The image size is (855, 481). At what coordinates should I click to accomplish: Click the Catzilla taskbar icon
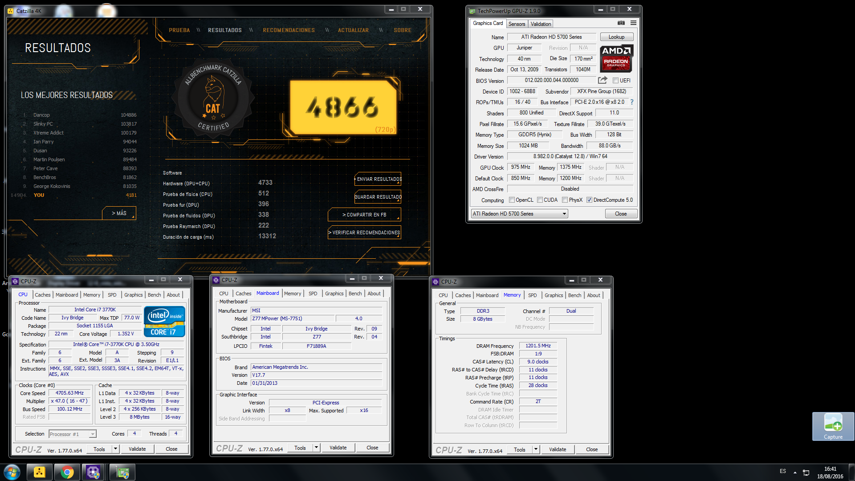click(x=39, y=472)
